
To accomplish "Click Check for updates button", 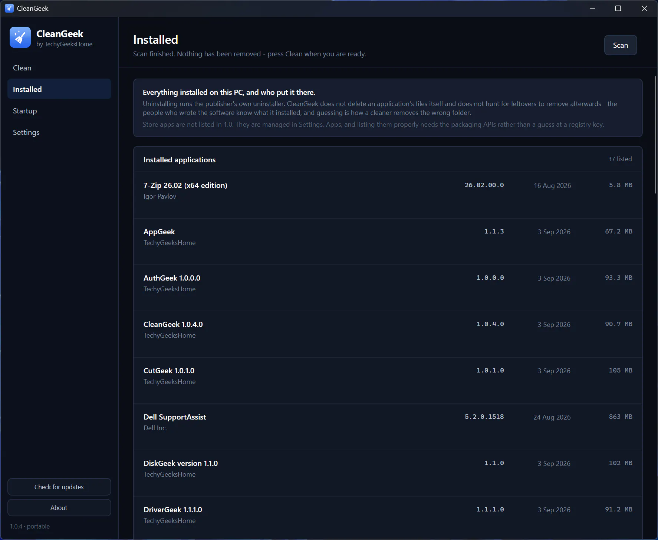I will (x=59, y=487).
